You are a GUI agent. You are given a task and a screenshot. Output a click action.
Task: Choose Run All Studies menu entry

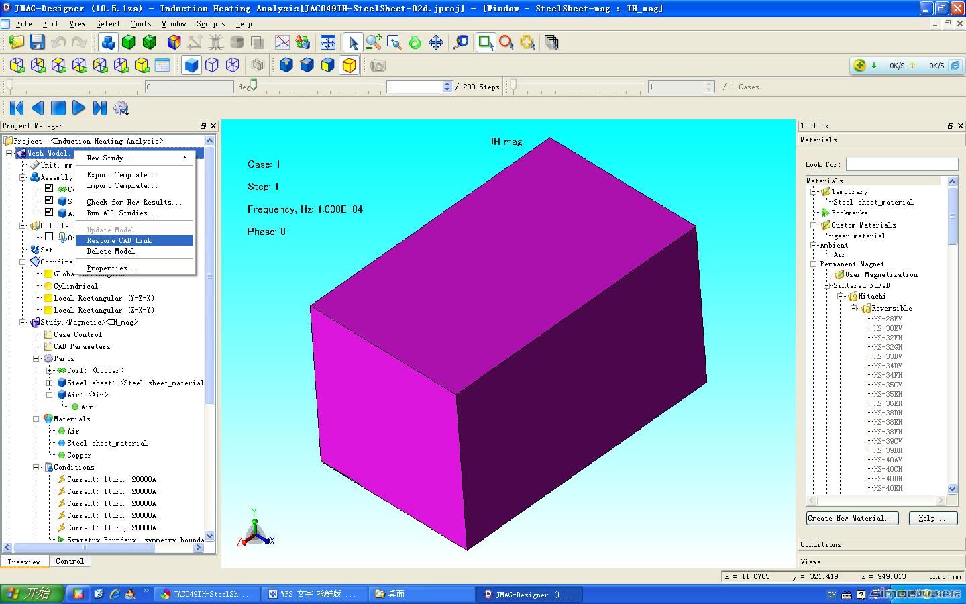134,213
